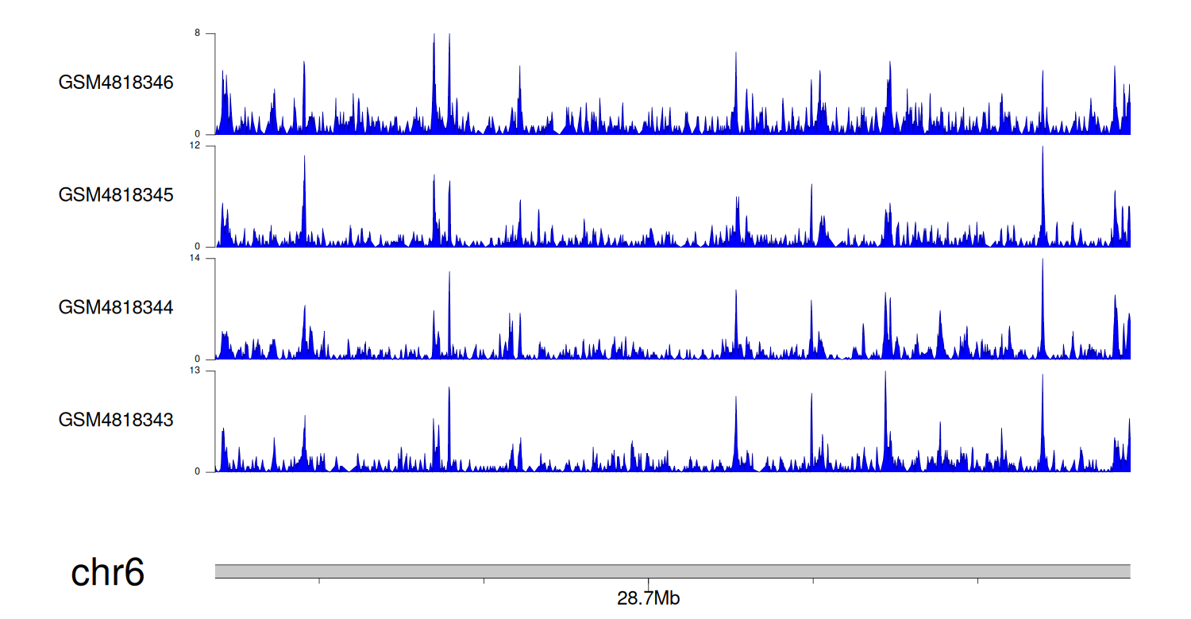The height and width of the screenshot is (619, 1191).
Task: Select the tallest peak in GSM4818345 track
Action: pyautogui.click(x=1043, y=151)
